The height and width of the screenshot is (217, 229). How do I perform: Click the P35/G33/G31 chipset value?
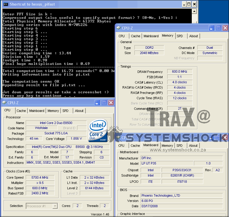click(x=182, y=170)
